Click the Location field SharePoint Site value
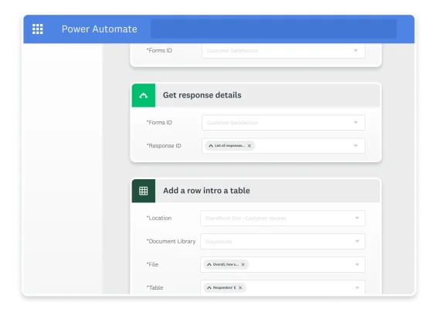Viewport: 438px width, 309px height. pyautogui.click(x=246, y=218)
